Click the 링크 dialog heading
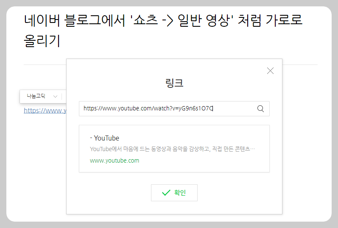Image resolution: width=338 pixels, height=228 pixels. point(174,83)
